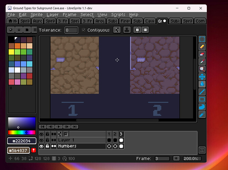Go to the last frame

pos(75,127)
